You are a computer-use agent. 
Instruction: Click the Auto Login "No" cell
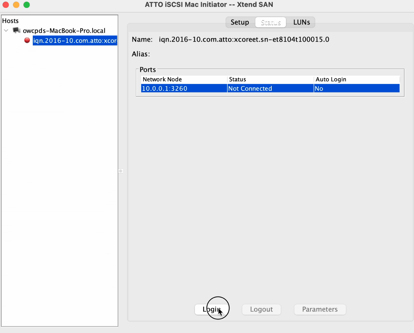pyautogui.click(x=356, y=89)
